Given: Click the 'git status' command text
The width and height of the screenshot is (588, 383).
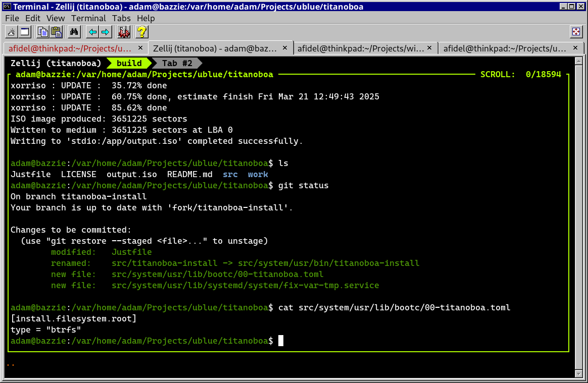Looking at the screenshot, I should (x=304, y=186).
